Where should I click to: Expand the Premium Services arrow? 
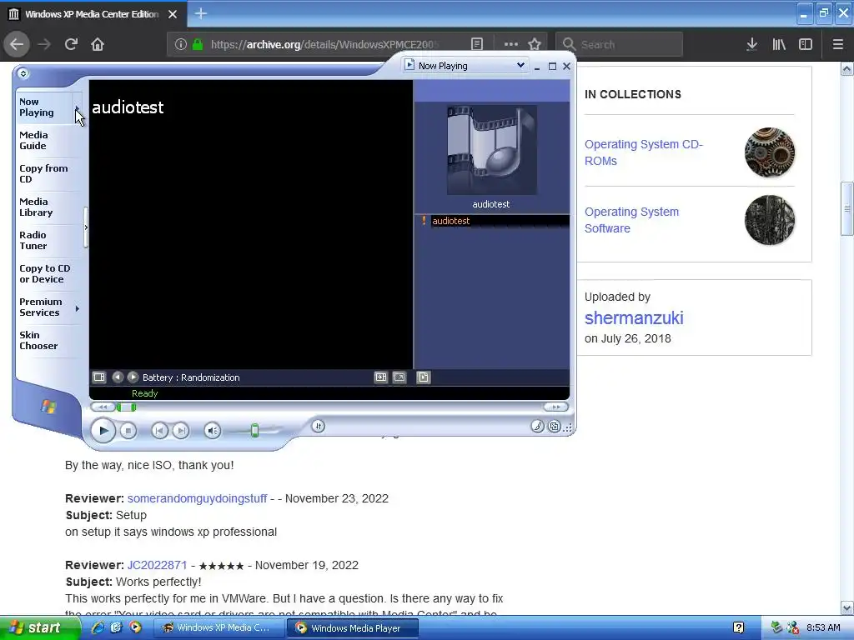[78, 308]
